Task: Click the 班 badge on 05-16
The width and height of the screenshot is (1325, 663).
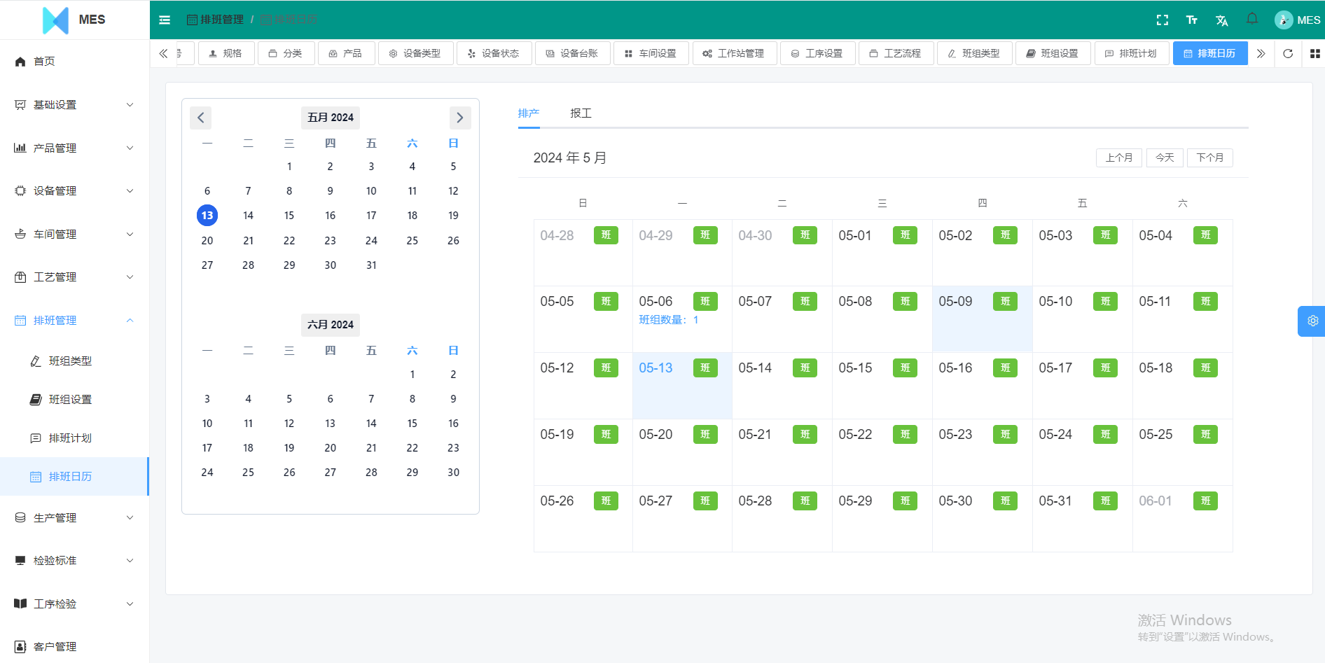Action: (x=1006, y=368)
